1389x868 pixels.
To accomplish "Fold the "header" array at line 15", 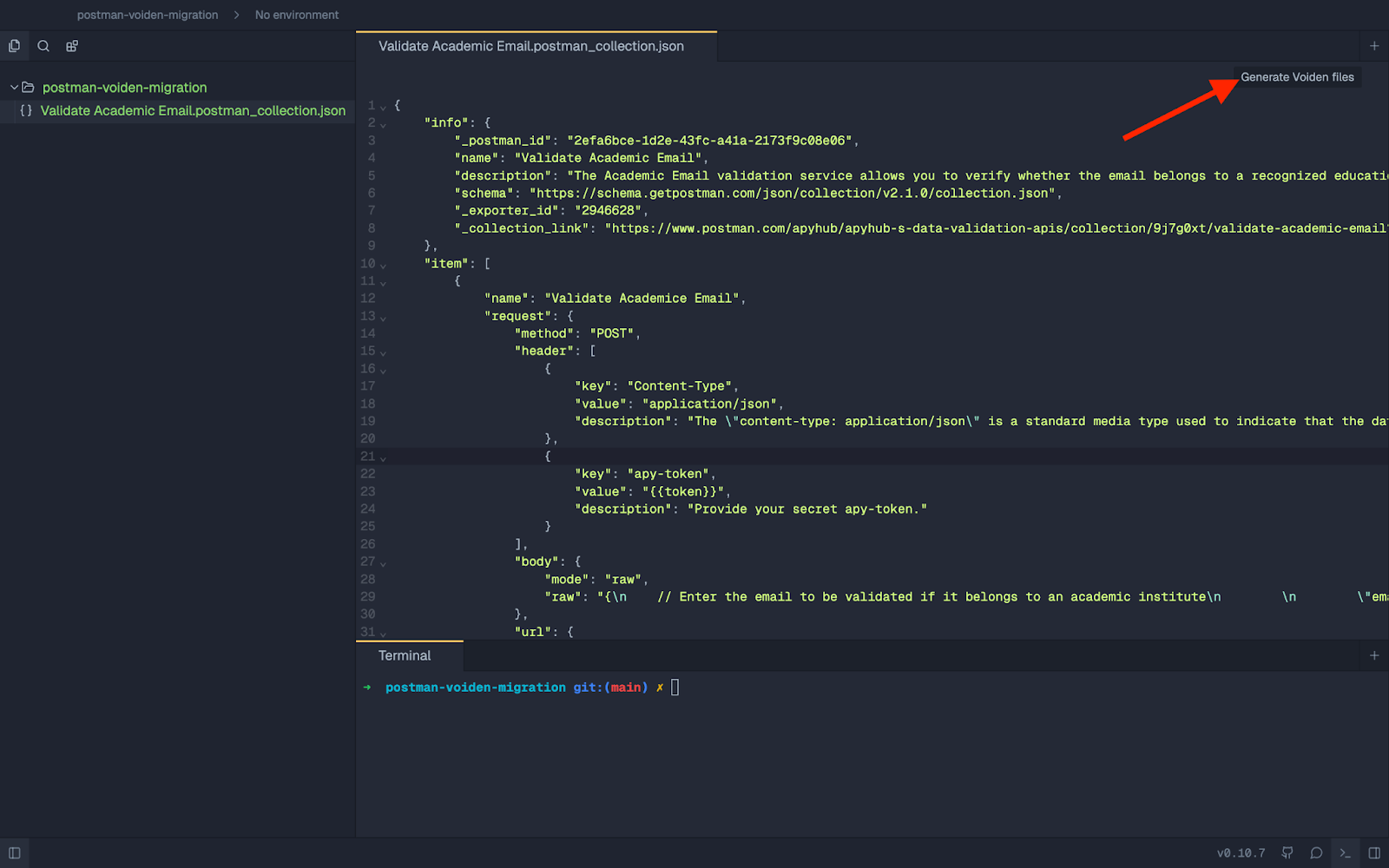I will (x=383, y=352).
